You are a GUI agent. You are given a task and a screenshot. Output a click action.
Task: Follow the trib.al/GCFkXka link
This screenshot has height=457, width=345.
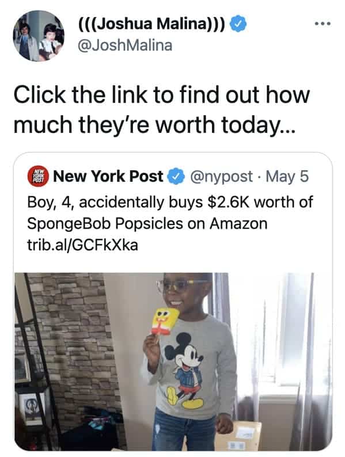pos(82,245)
